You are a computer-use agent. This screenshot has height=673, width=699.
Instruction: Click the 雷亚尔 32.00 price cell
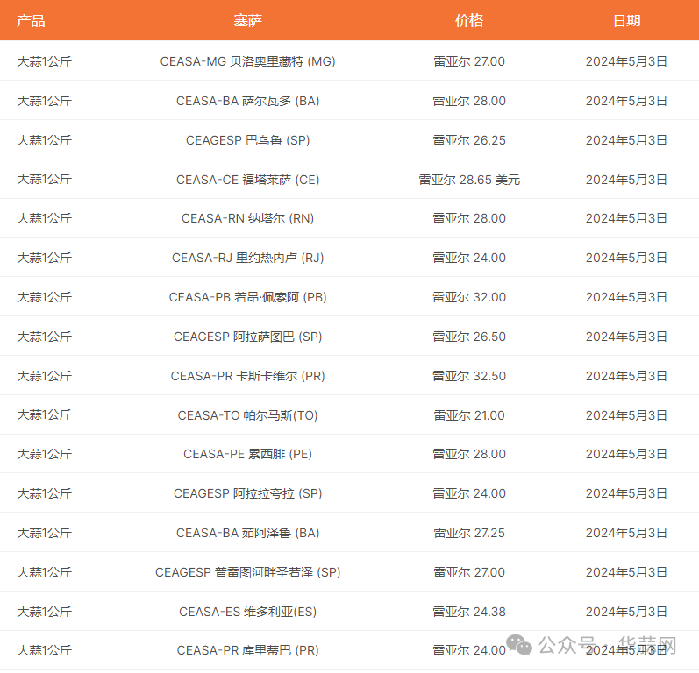469,297
